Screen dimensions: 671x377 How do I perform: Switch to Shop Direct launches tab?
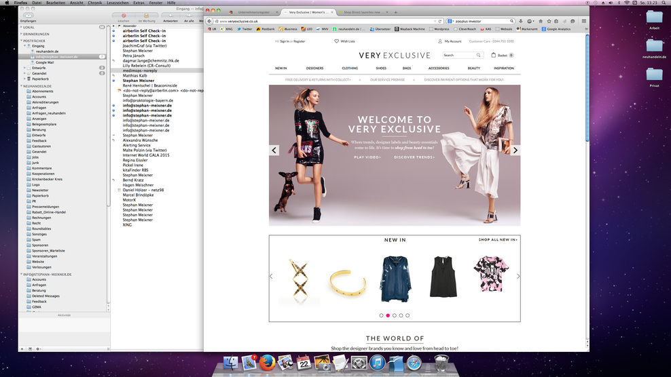pyautogui.click(x=363, y=12)
